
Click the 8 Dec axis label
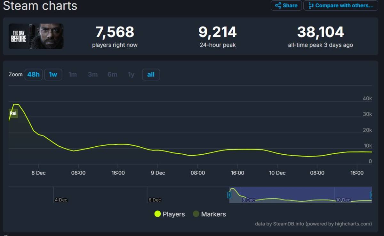click(x=38, y=173)
